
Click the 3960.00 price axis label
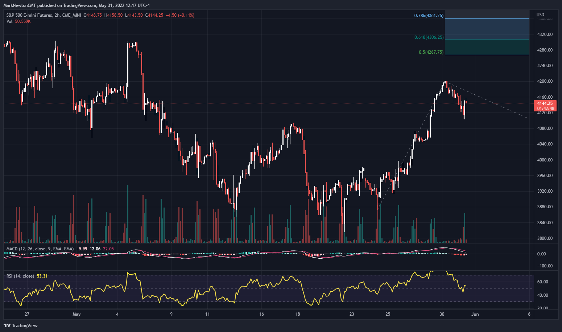[x=545, y=176]
